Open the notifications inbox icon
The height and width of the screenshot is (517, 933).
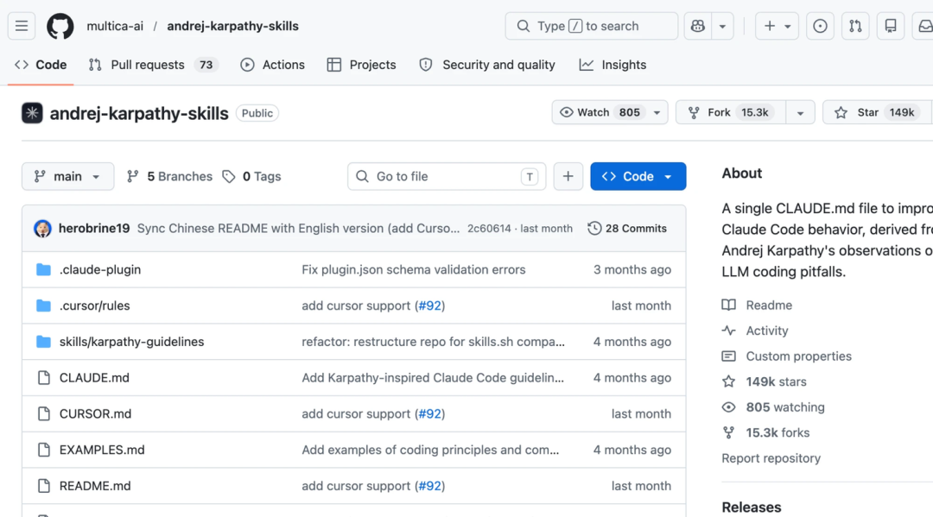click(x=924, y=26)
